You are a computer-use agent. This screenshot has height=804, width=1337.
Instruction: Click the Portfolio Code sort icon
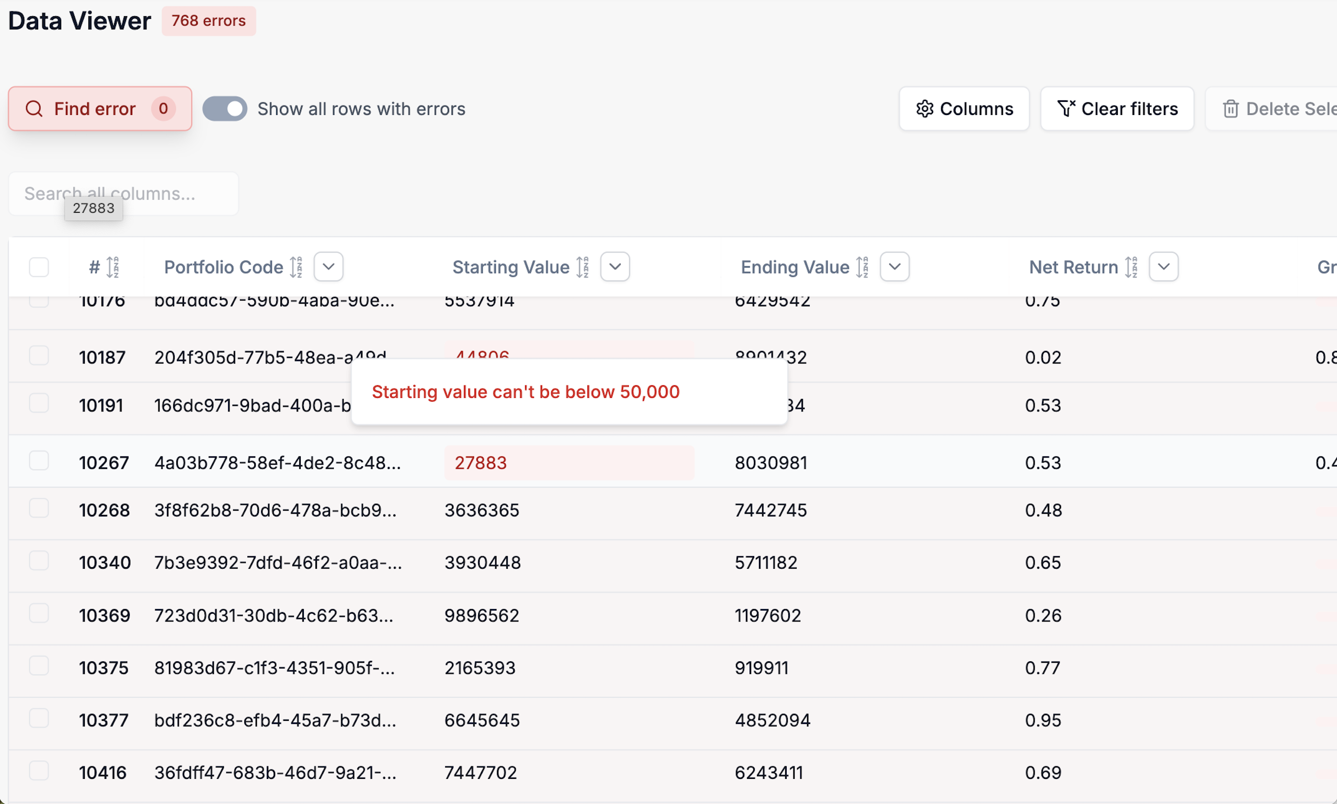point(296,267)
